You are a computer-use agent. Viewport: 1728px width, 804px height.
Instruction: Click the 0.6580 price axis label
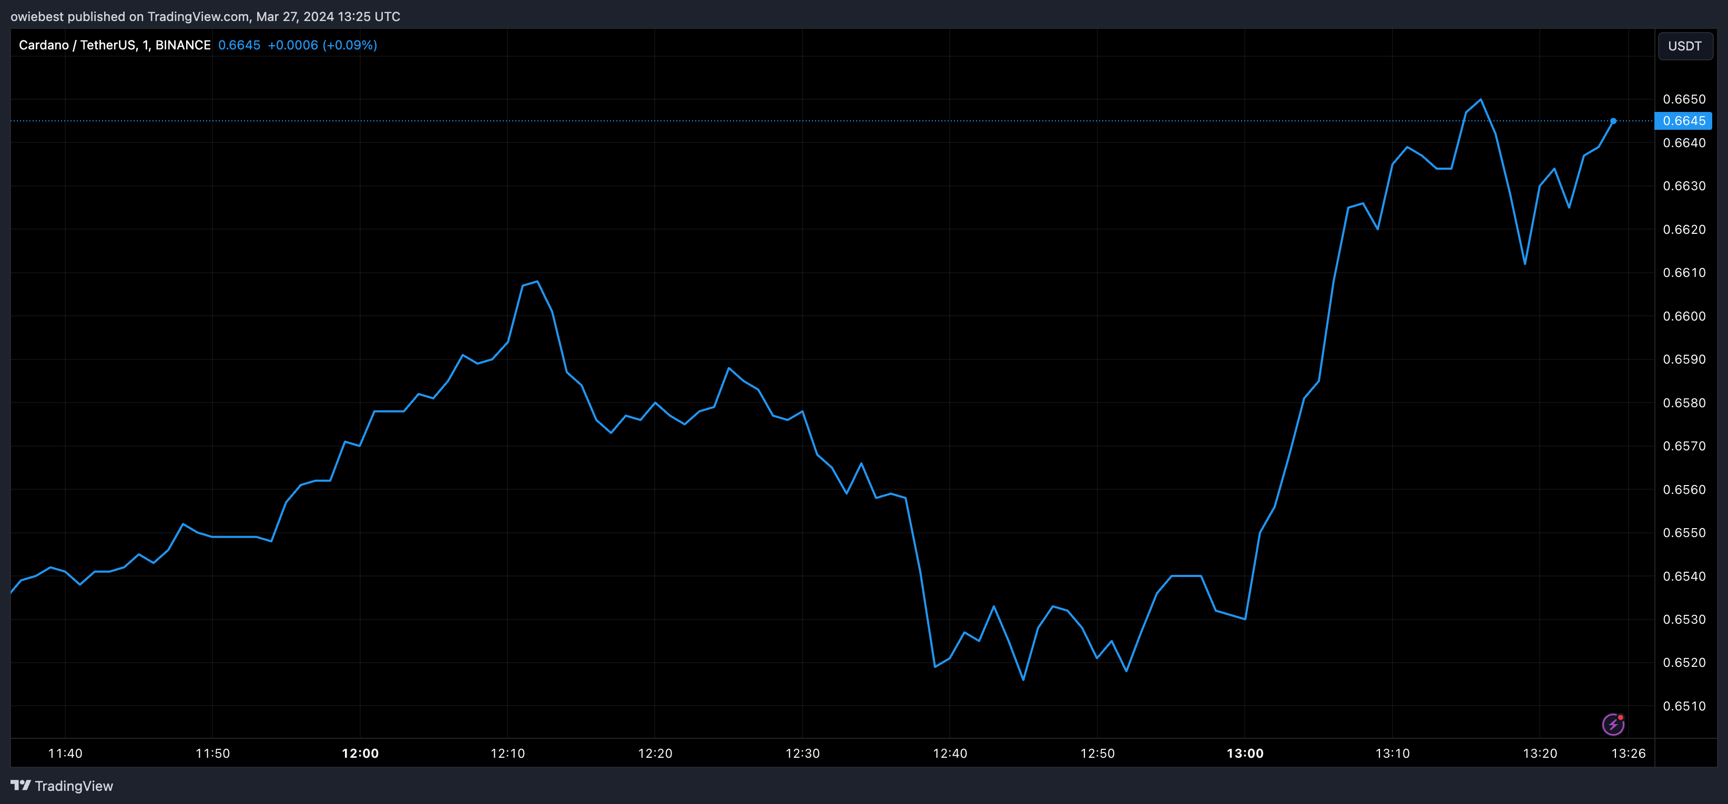[x=1684, y=403]
